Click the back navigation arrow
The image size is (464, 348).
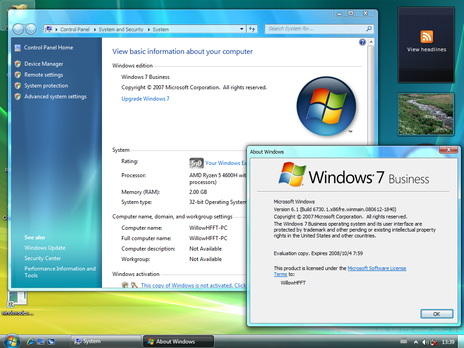pyautogui.click(x=18, y=29)
